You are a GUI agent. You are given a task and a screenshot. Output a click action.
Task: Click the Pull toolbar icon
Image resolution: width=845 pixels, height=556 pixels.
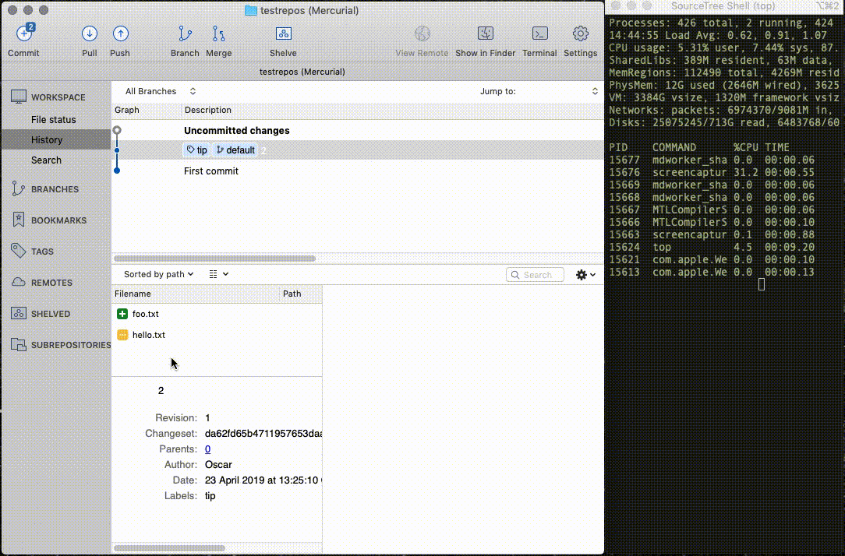90,33
